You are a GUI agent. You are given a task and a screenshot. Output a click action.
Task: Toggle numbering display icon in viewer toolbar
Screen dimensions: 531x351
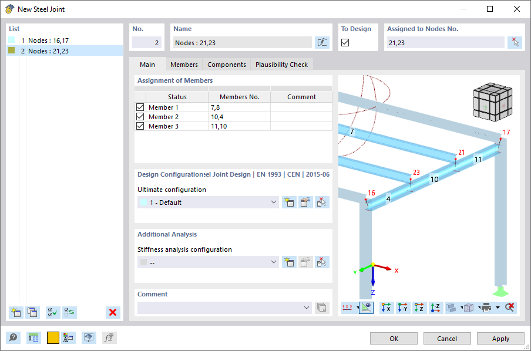[347, 308]
